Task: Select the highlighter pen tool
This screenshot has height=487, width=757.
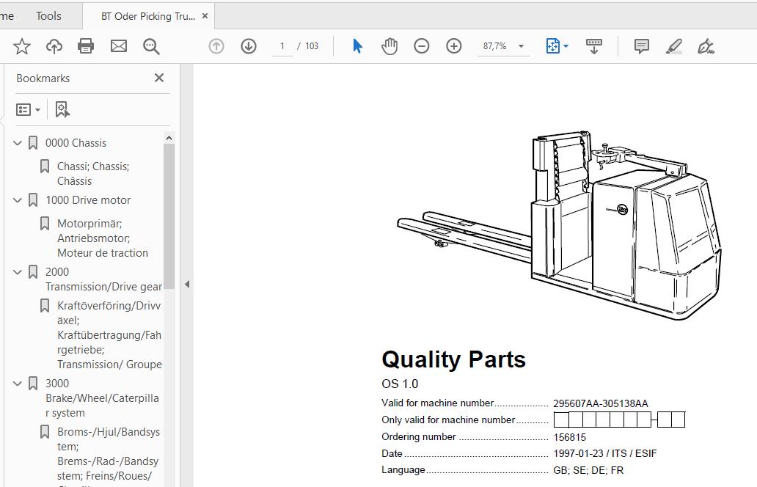Action: (x=673, y=46)
